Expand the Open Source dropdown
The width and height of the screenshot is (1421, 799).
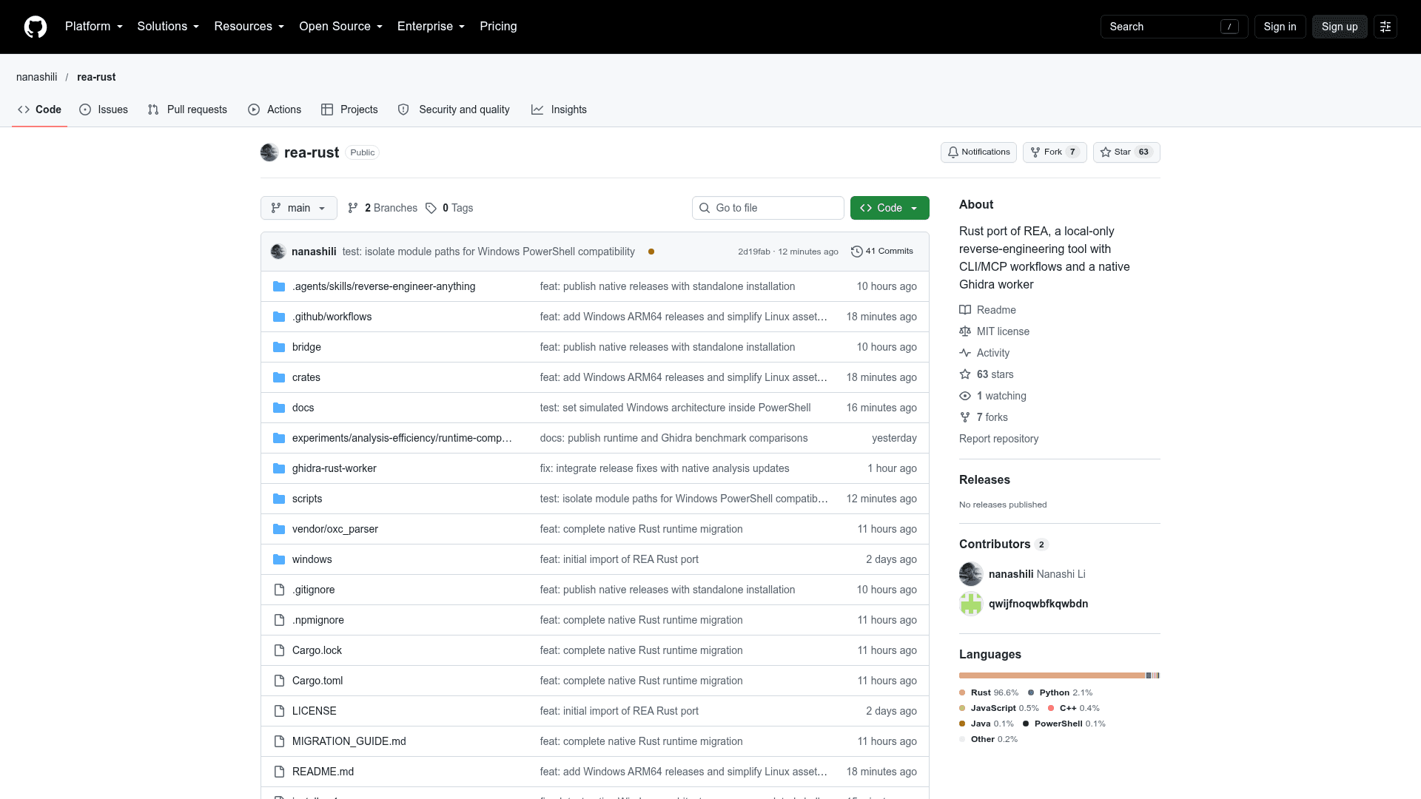341,27
